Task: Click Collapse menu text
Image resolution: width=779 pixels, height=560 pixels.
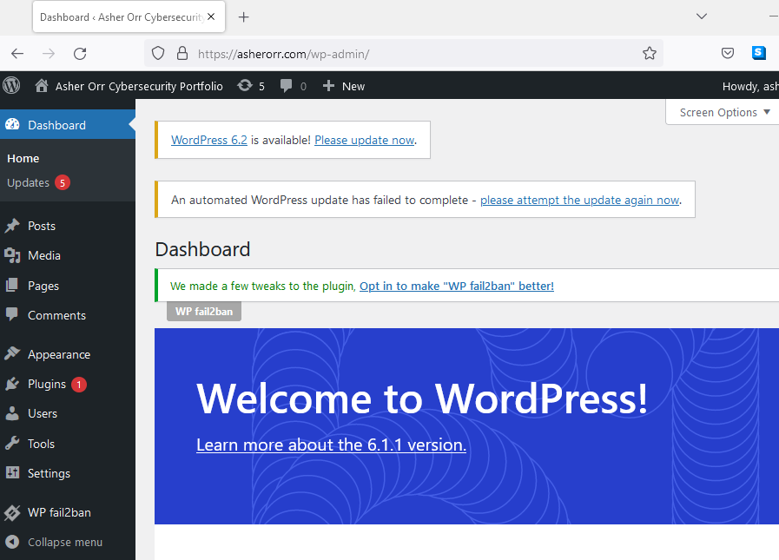Action: 65,542
